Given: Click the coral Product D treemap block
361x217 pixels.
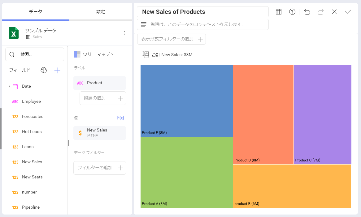Looking at the screenshot, I should click(x=263, y=114).
